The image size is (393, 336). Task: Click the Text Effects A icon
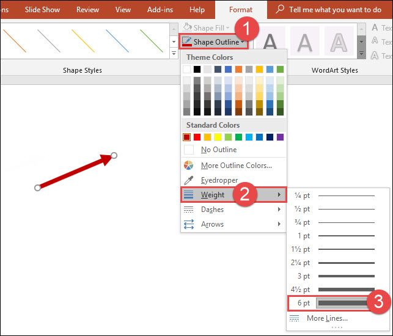click(375, 55)
